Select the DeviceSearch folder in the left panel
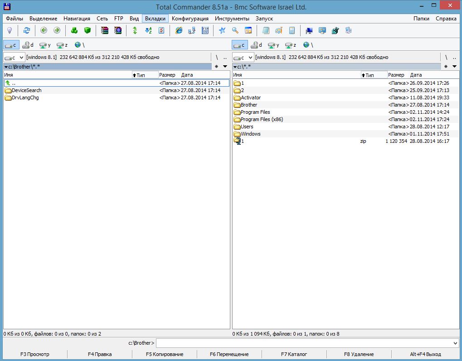Viewport: 462px width, 361px height. point(117,90)
